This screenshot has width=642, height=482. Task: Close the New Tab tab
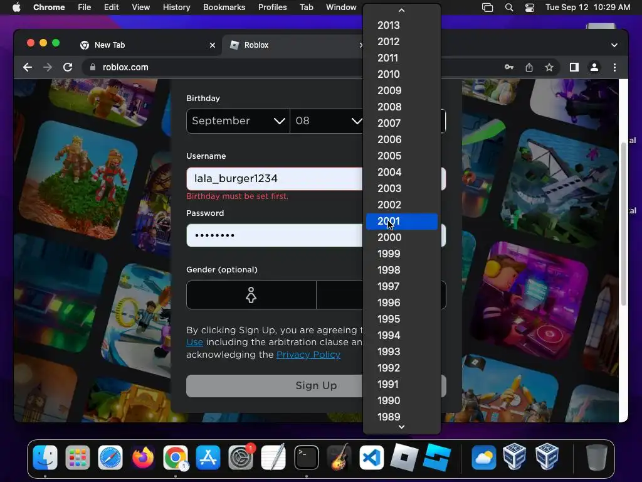(212, 45)
